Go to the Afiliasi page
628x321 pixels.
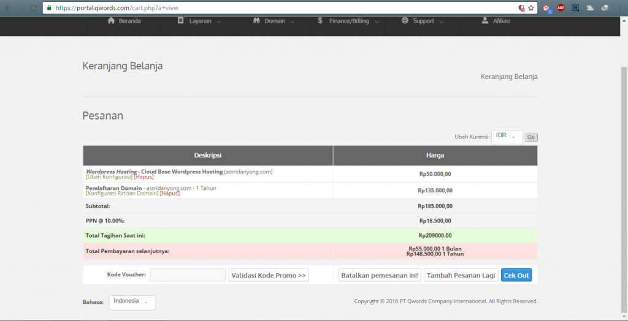pos(497,21)
